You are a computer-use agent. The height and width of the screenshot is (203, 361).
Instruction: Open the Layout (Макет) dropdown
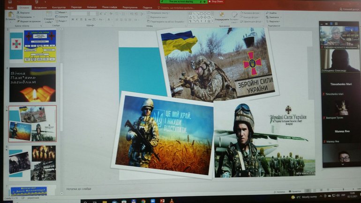[61, 13]
